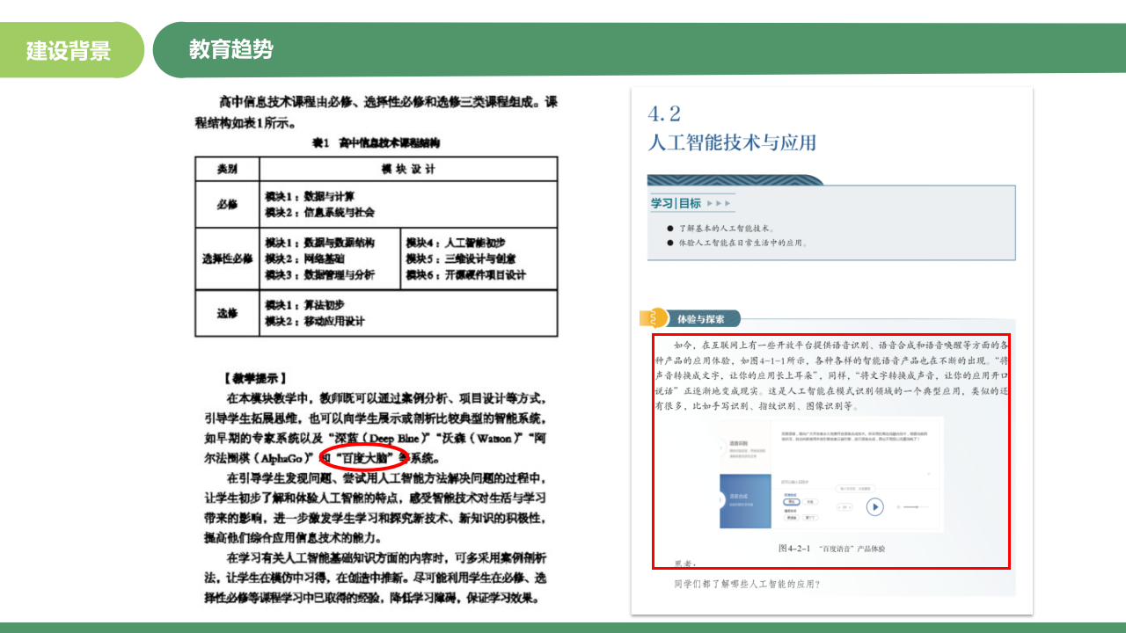Switch to the 语音合成 tab in the demo
Screen dimensions: 1126x633
pyautogui.click(x=740, y=495)
